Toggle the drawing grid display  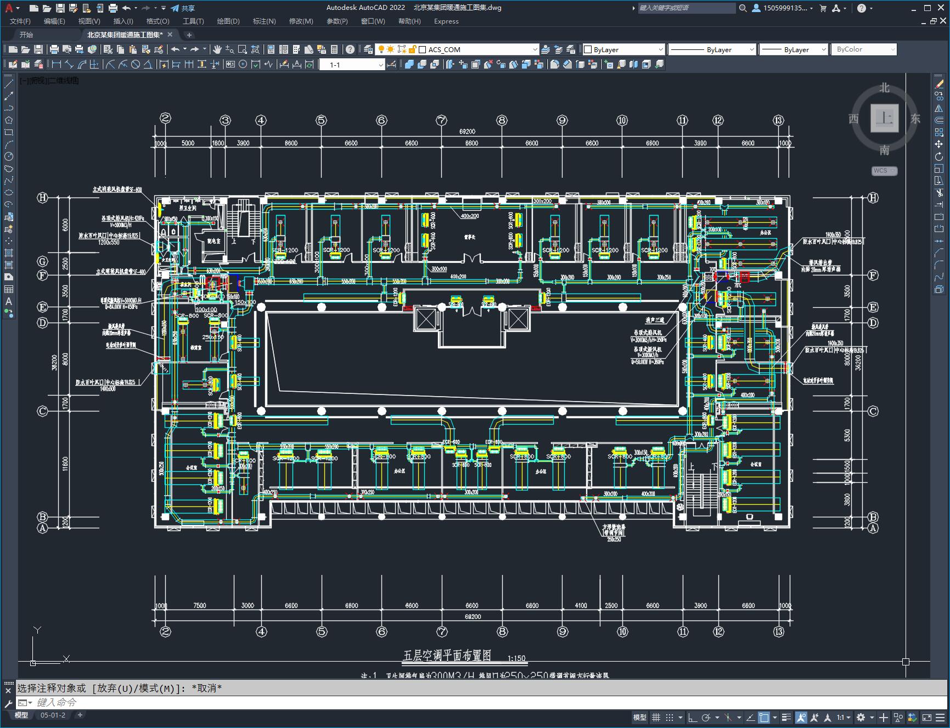tap(656, 717)
